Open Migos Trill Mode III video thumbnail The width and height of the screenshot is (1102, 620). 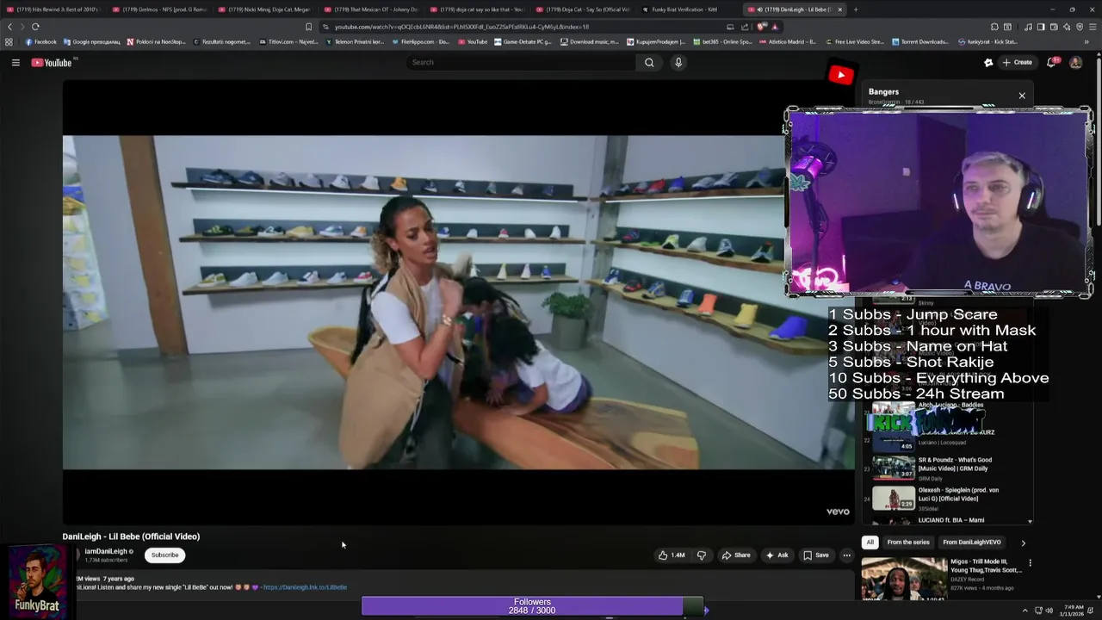click(904, 579)
